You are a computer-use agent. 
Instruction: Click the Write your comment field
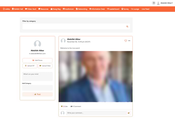pos(96,113)
